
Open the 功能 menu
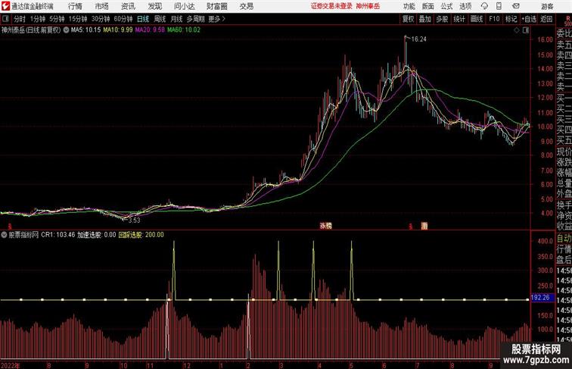point(409,6)
